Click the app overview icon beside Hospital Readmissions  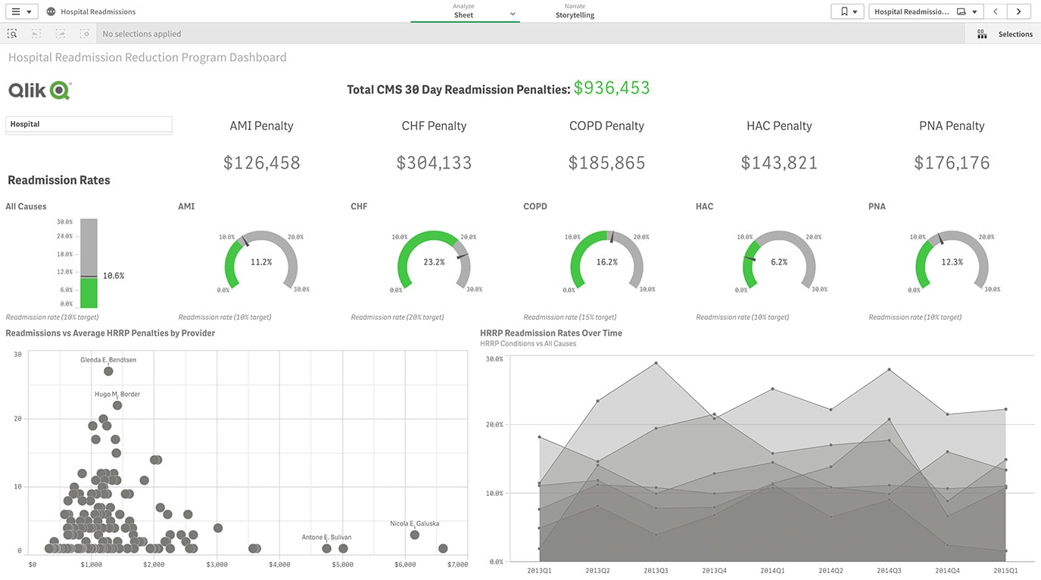[x=51, y=12]
